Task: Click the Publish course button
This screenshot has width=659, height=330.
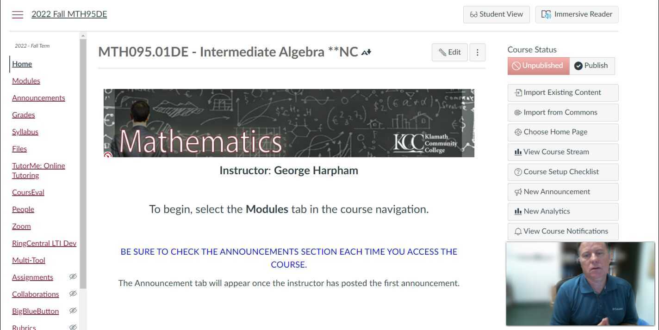Action: click(591, 66)
